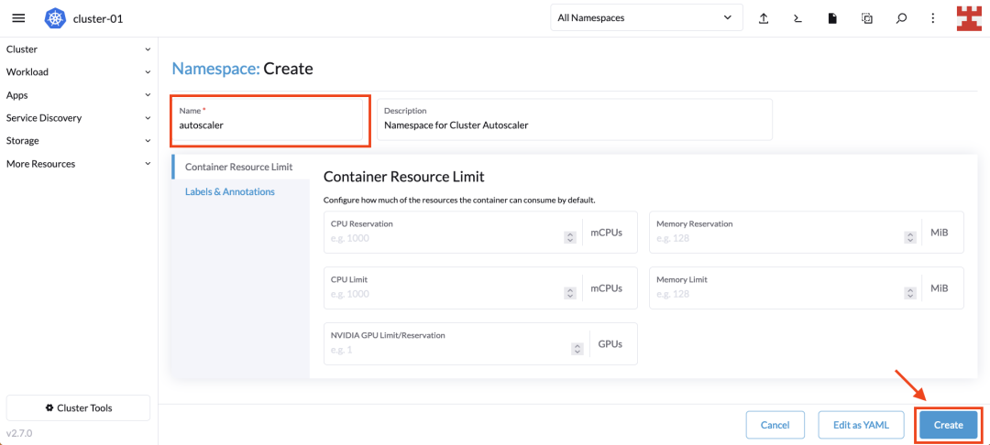The width and height of the screenshot is (990, 445).
Task: Click the Import YAML upload icon
Action: [x=764, y=18]
